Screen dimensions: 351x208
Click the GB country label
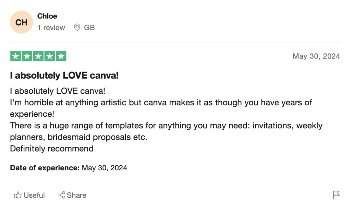point(89,28)
